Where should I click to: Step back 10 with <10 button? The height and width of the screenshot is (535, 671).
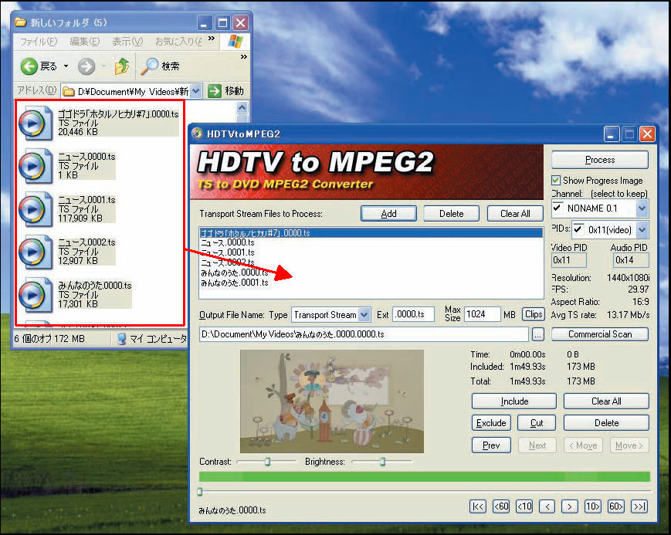click(524, 506)
